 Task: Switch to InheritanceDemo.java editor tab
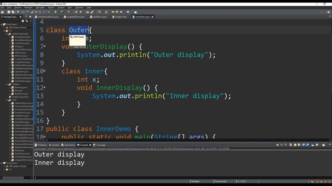[47, 17]
